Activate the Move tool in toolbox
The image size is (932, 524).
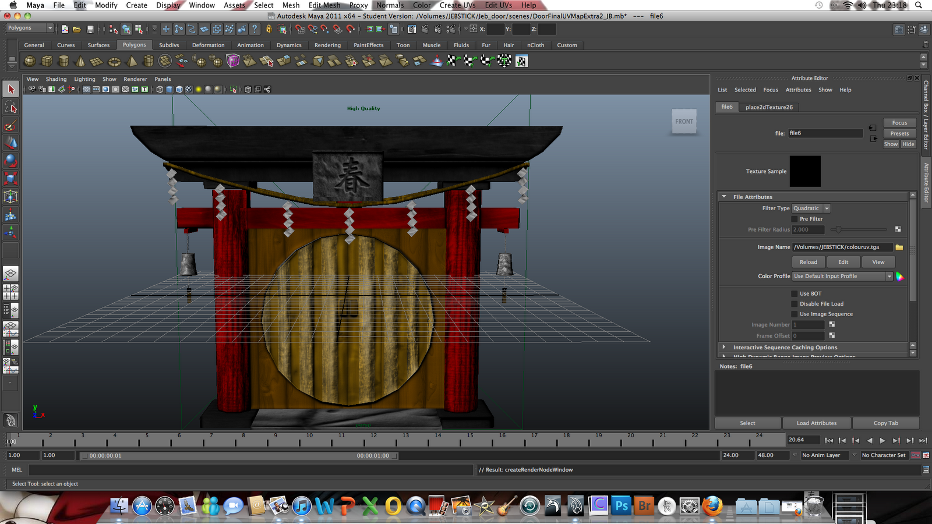point(10,143)
